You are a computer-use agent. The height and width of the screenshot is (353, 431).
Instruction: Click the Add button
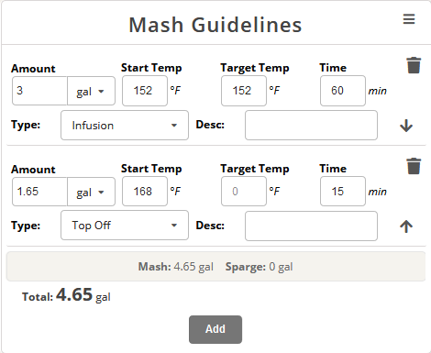pos(215,329)
